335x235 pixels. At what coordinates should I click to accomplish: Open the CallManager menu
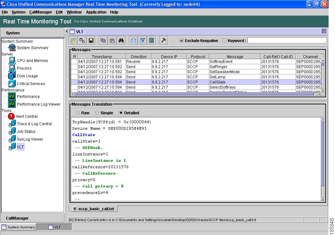40,12
